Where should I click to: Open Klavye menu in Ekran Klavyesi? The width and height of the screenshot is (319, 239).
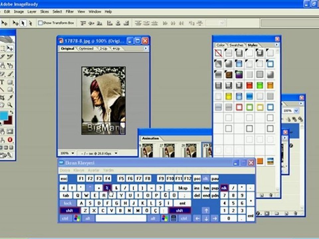pyautogui.click(x=79, y=170)
